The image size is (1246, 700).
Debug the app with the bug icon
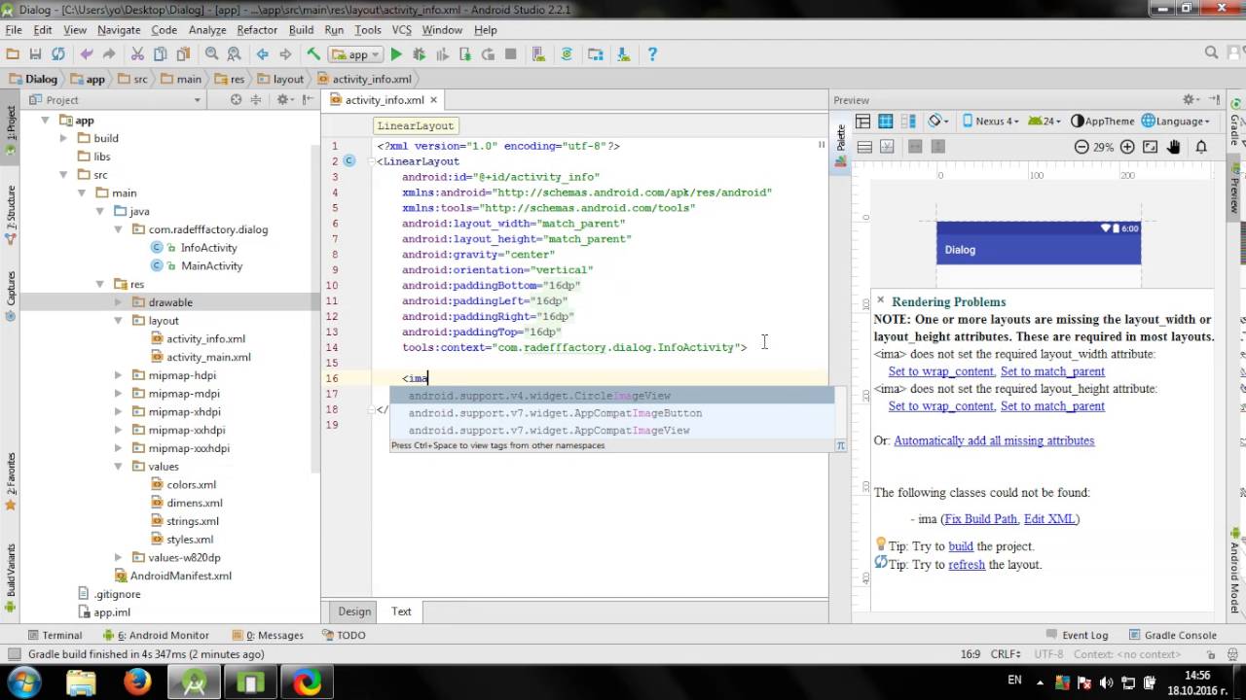point(420,54)
